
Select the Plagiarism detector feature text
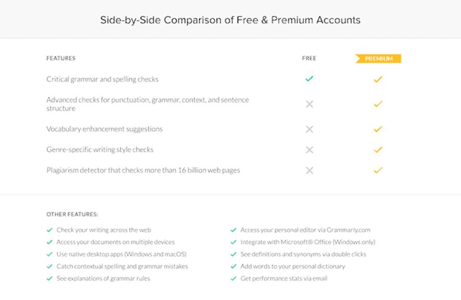pos(143,170)
